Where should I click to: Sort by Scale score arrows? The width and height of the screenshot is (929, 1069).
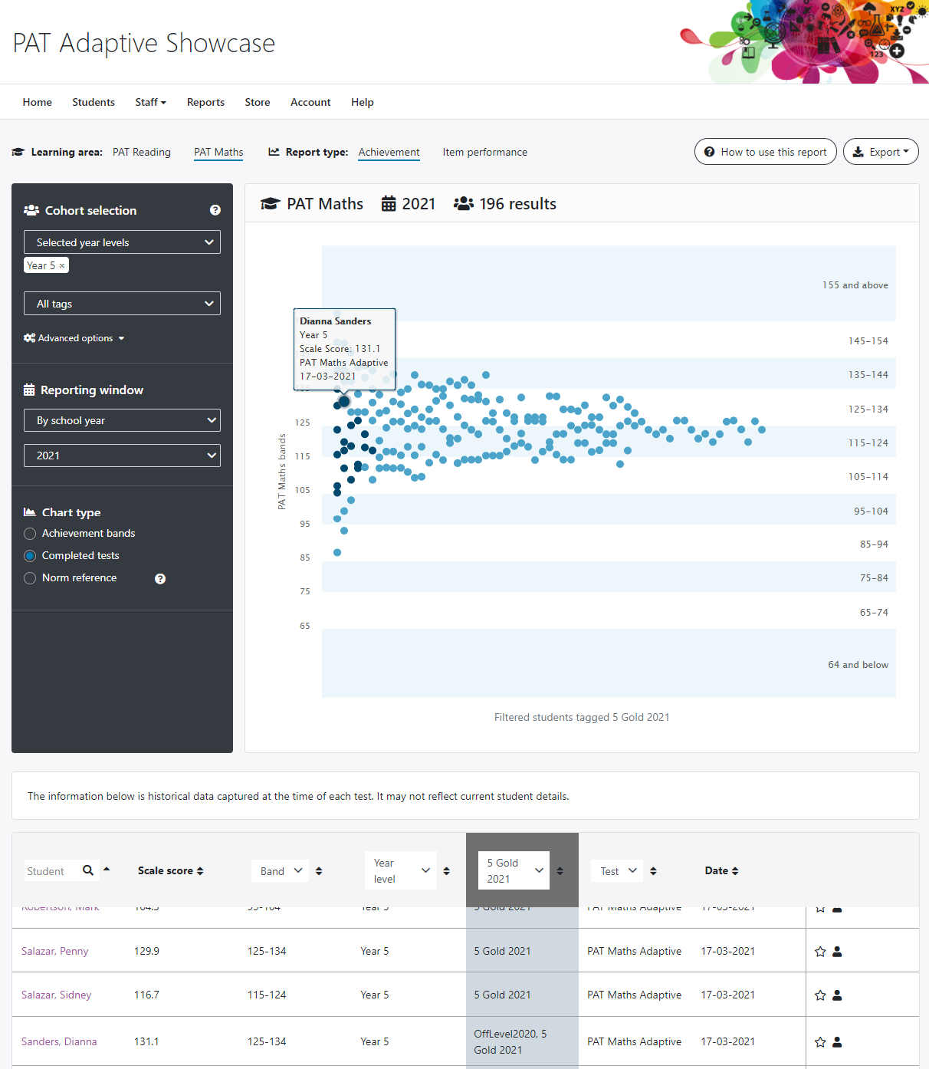click(x=200, y=871)
